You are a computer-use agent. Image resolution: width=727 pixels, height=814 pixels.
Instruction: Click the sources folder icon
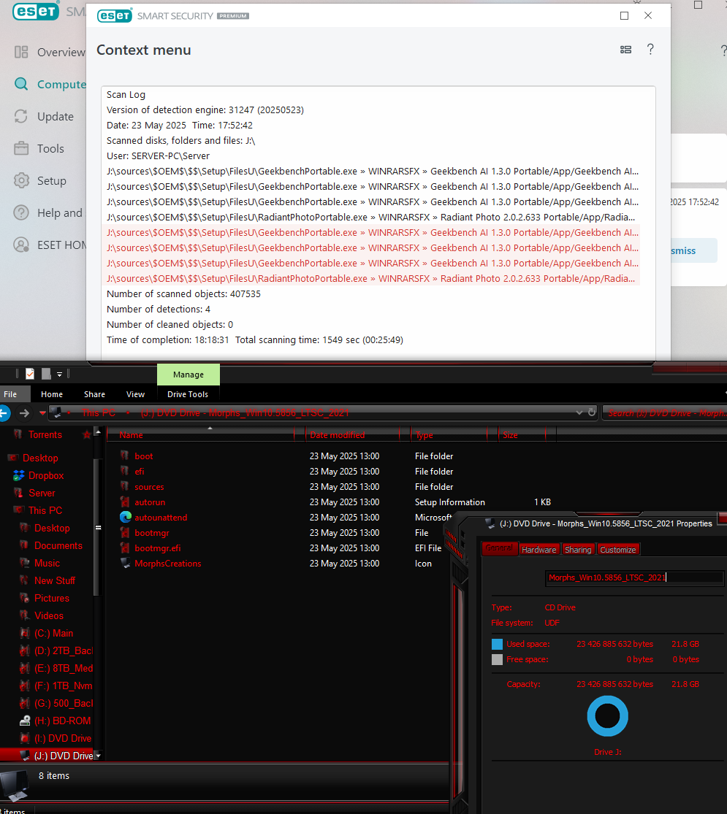pyautogui.click(x=125, y=486)
